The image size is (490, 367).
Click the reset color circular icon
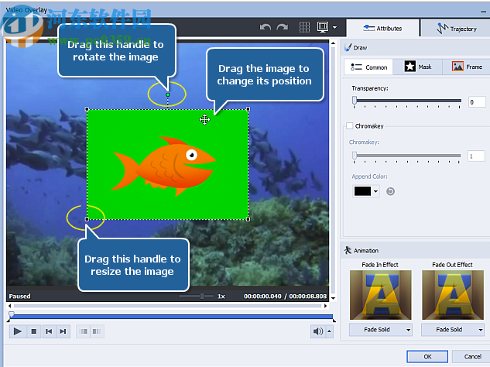coord(390,191)
